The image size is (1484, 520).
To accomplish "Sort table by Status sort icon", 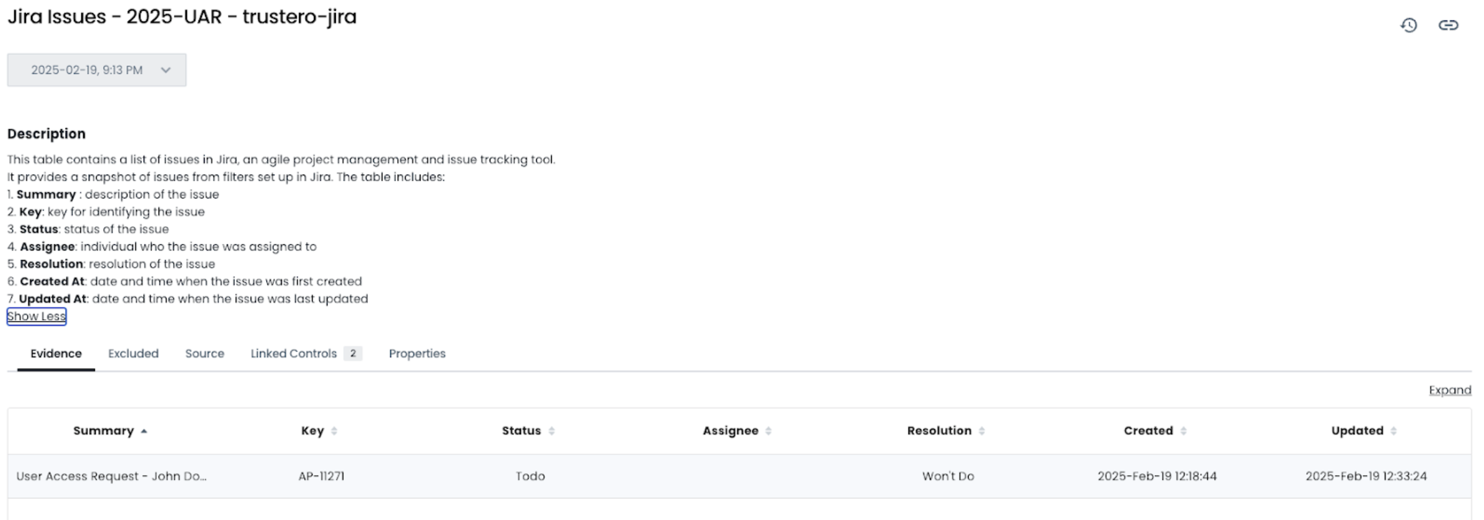I will [552, 431].
